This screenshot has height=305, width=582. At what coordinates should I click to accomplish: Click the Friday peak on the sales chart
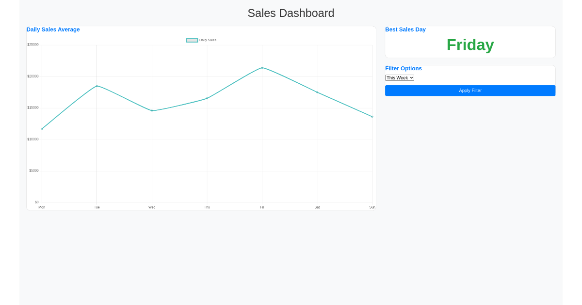(x=262, y=68)
